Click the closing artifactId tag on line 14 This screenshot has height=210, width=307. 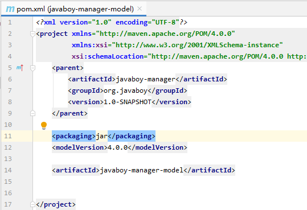(x=209, y=170)
